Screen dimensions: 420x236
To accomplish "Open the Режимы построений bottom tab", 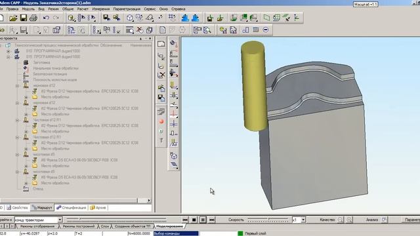I will (x=79, y=226).
